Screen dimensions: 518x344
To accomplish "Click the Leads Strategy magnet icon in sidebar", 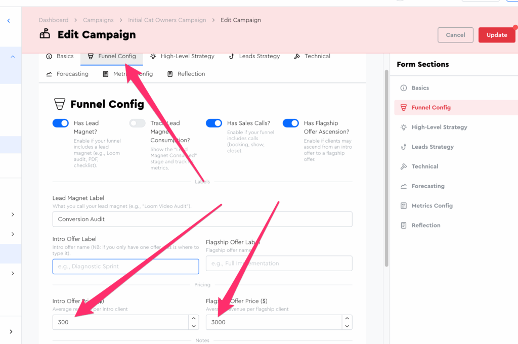I will pos(403,147).
